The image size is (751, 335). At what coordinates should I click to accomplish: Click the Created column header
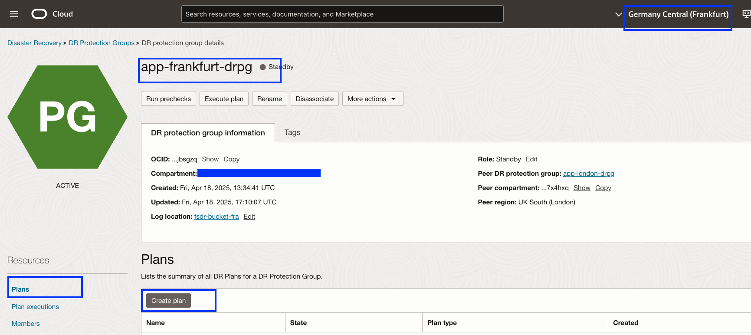pyautogui.click(x=626, y=323)
